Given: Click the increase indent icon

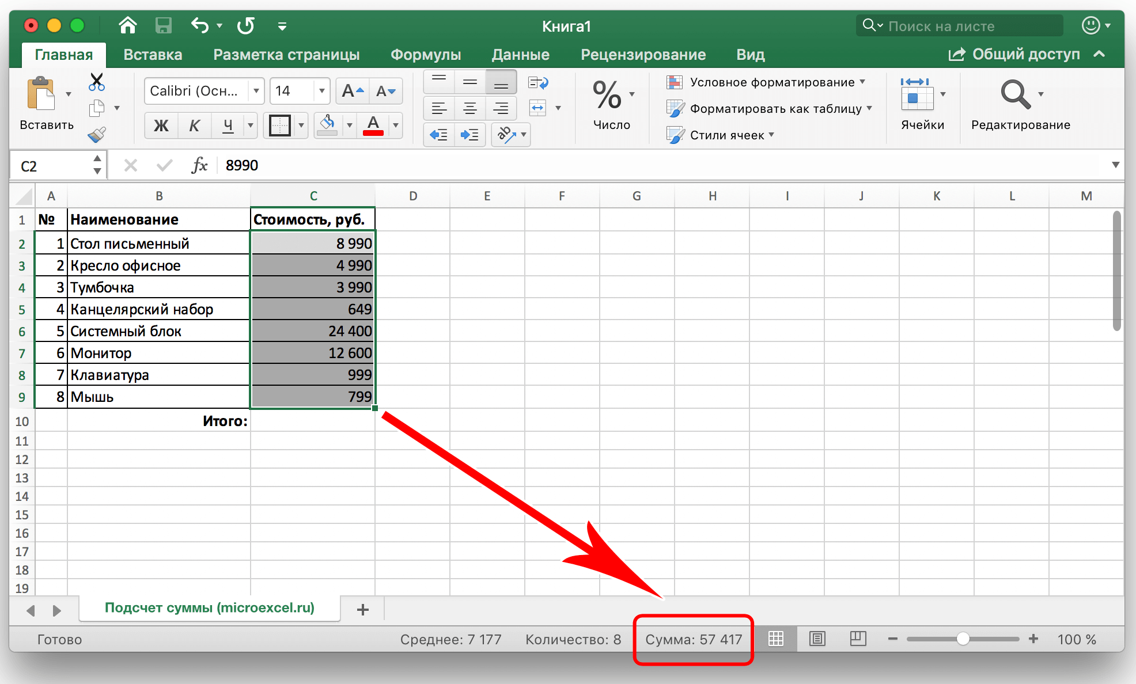Looking at the screenshot, I should coord(469,135).
